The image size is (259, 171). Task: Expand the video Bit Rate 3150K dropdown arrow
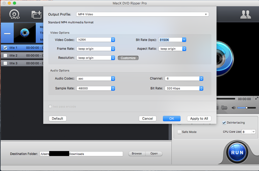184,40
